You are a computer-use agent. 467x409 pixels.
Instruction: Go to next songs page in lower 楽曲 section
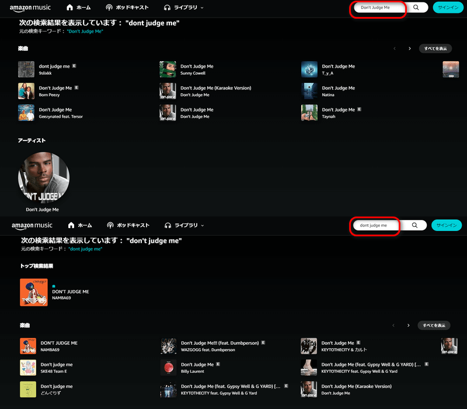point(408,326)
